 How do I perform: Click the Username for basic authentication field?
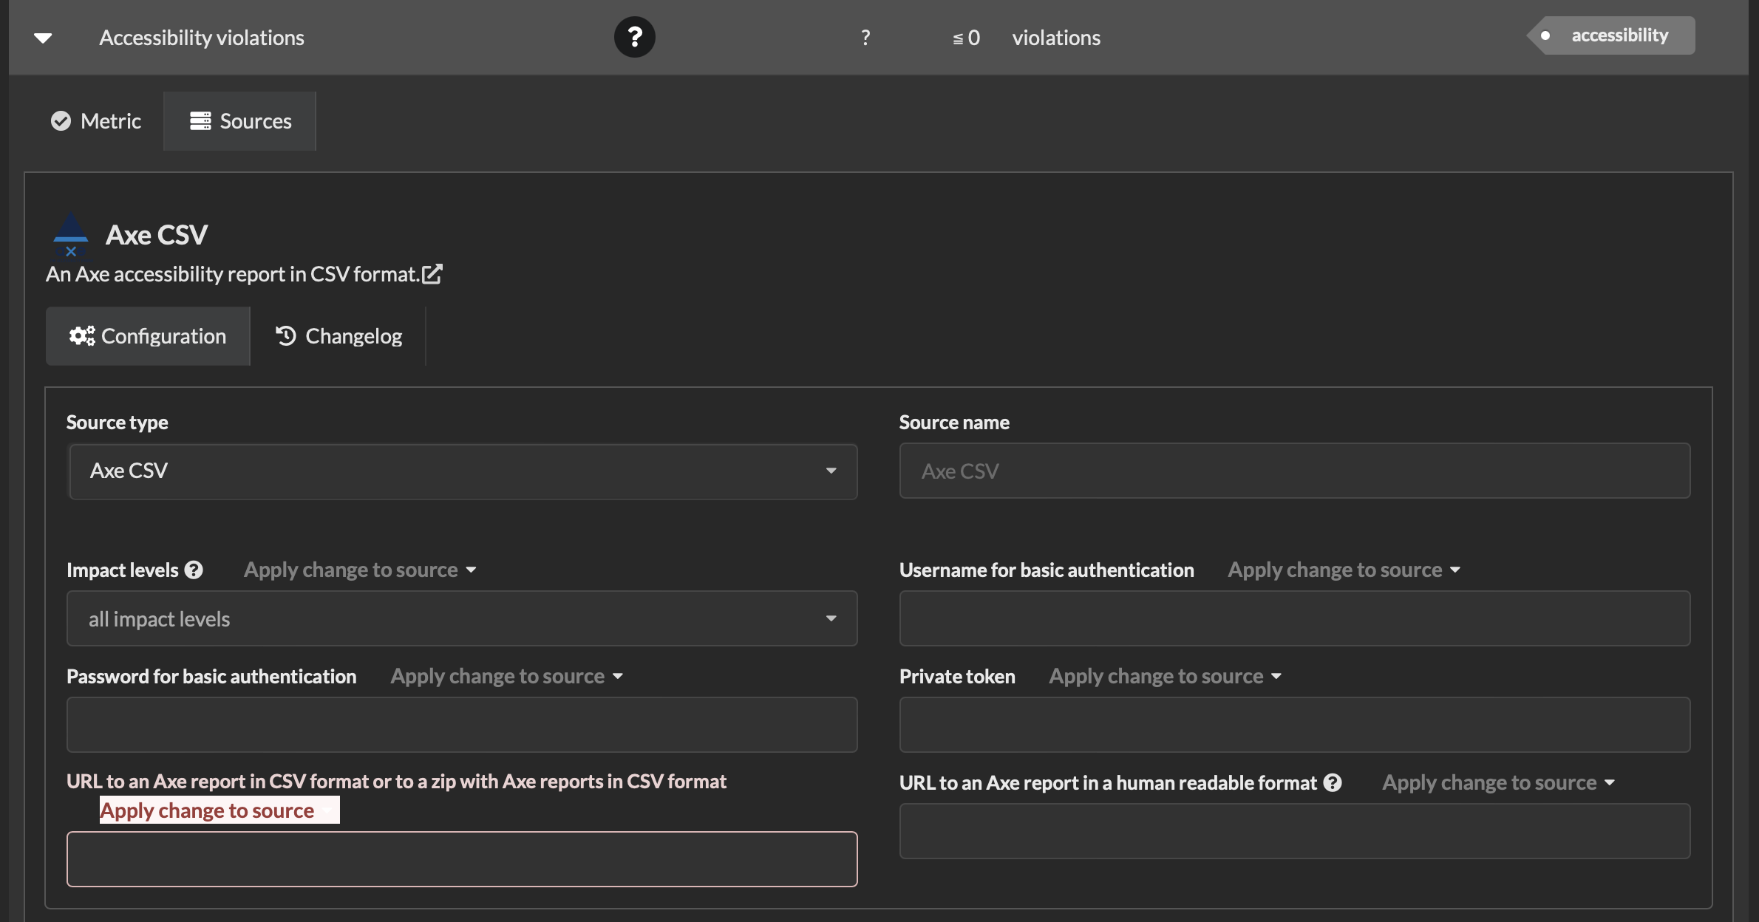click(x=1294, y=619)
